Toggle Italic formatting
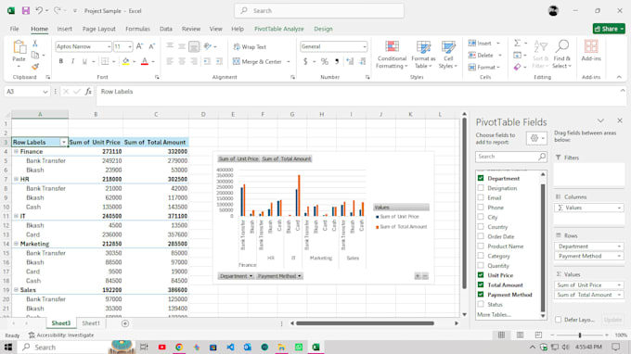631x354 pixels. tap(72, 61)
